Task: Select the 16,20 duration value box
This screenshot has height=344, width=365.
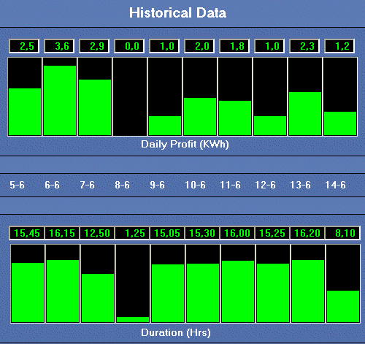Action: 307,233
